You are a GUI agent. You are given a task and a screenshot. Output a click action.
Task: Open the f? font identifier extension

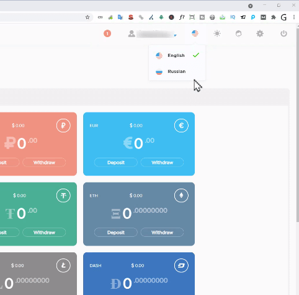click(x=182, y=17)
